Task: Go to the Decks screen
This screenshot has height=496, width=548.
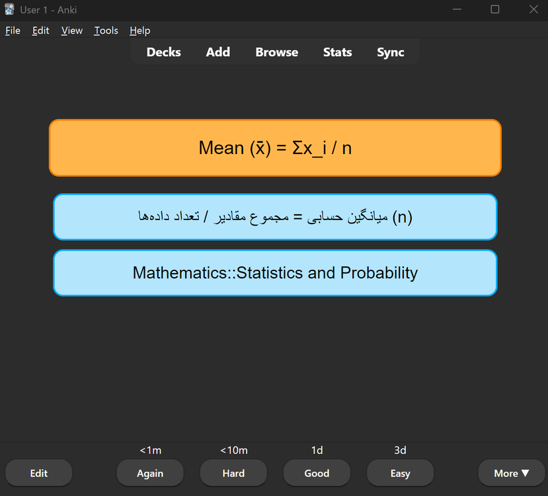Action: tap(163, 52)
